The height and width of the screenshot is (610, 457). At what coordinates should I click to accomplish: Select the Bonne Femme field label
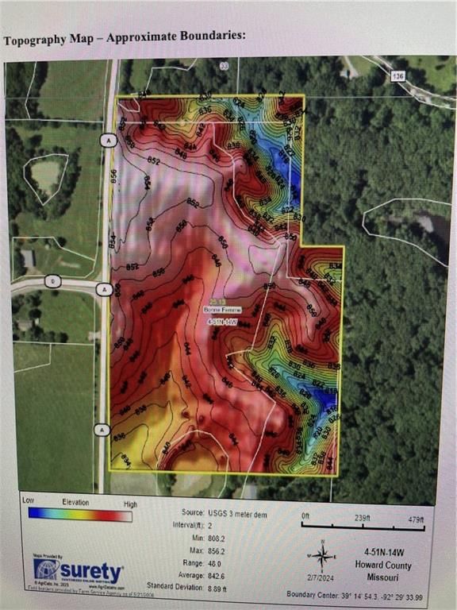[x=222, y=310]
